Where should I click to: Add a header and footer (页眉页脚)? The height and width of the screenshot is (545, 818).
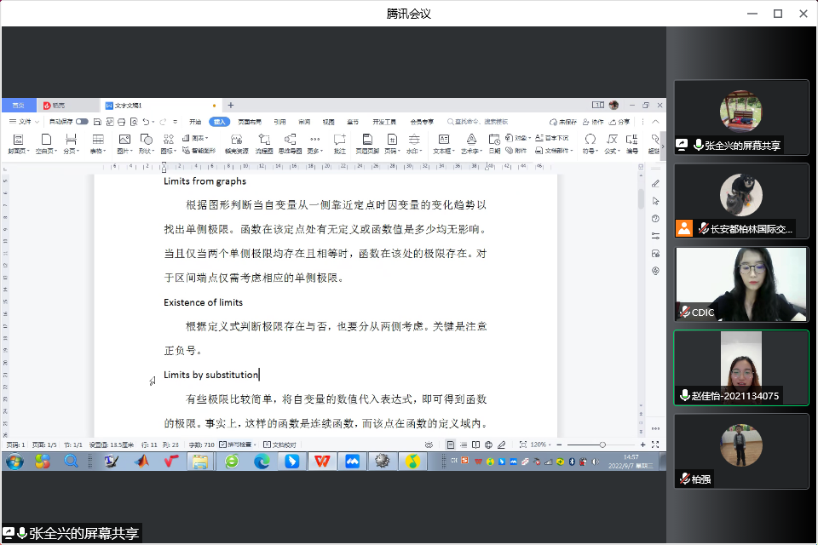pyautogui.click(x=366, y=143)
